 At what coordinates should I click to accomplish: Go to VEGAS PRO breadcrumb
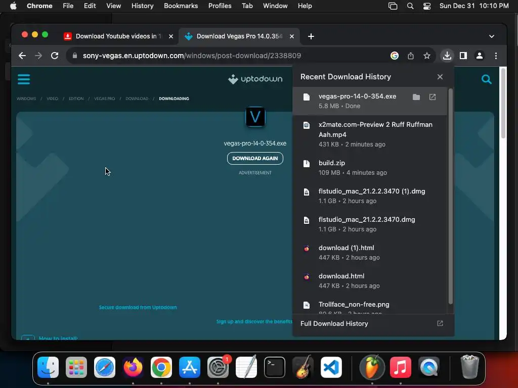pos(104,99)
